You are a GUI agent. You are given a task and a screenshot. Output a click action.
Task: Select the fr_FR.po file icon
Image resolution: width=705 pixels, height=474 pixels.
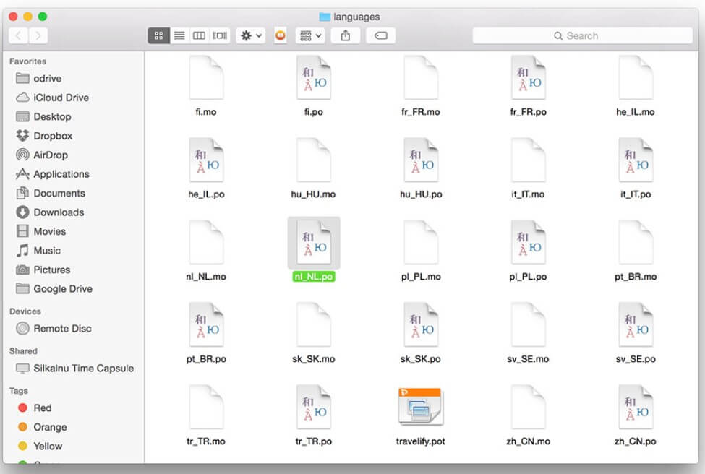coord(528,78)
